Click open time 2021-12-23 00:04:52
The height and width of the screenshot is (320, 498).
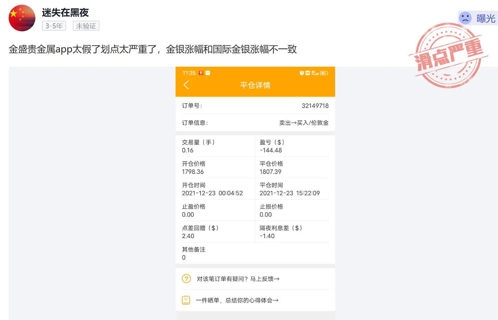tap(212, 193)
